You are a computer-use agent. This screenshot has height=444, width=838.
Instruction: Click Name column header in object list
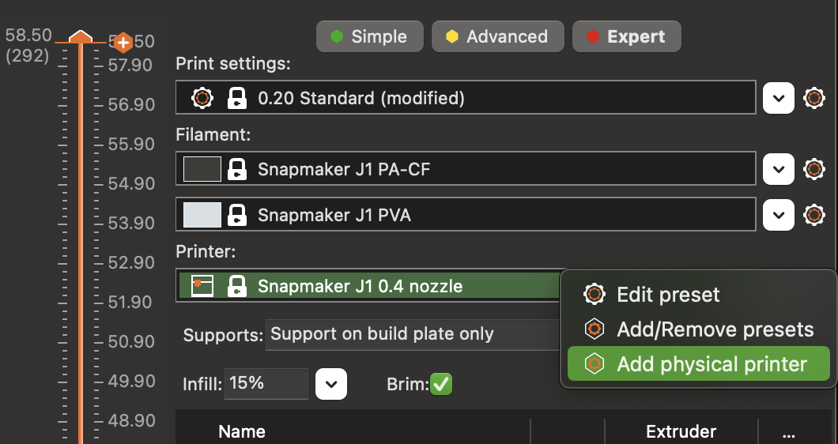coord(242,431)
